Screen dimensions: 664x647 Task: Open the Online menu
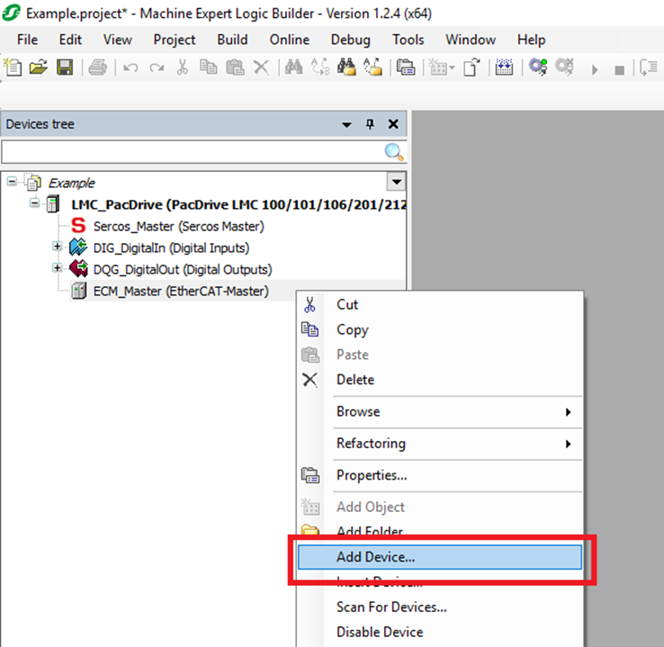pos(289,40)
